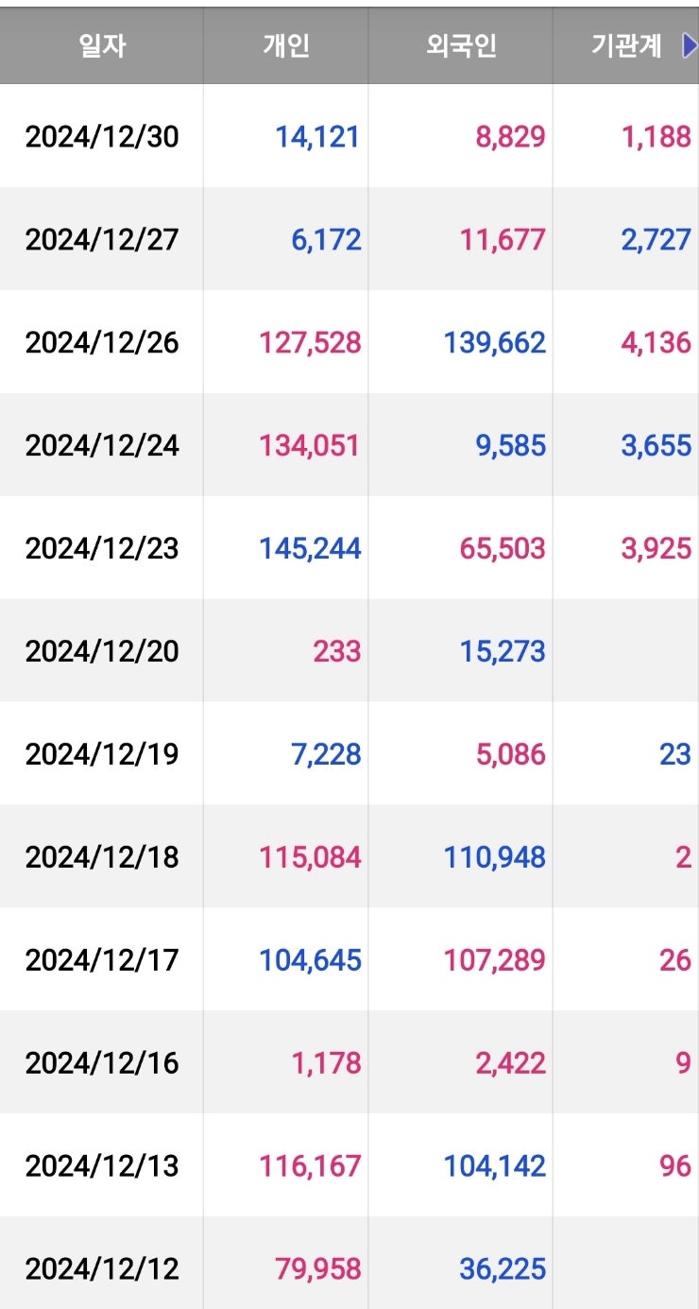Screen dimensions: 699x1309
Task: Click 외국인 value 107,289
Action: tap(494, 960)
